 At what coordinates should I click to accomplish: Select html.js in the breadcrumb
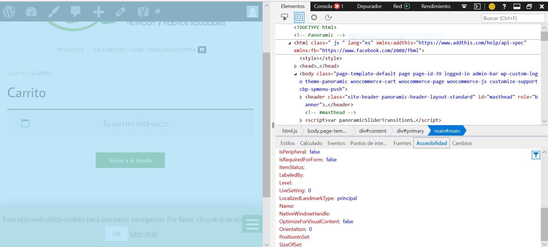(x=289, y=131)
